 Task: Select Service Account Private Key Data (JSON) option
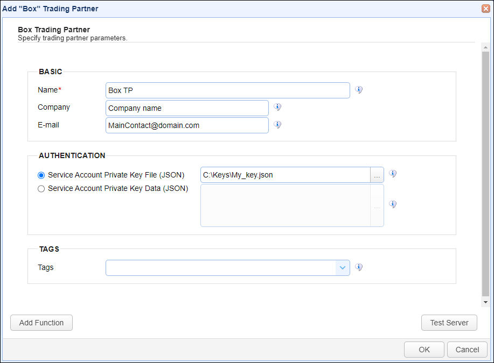pyautogui.click(x=41, y=189)
